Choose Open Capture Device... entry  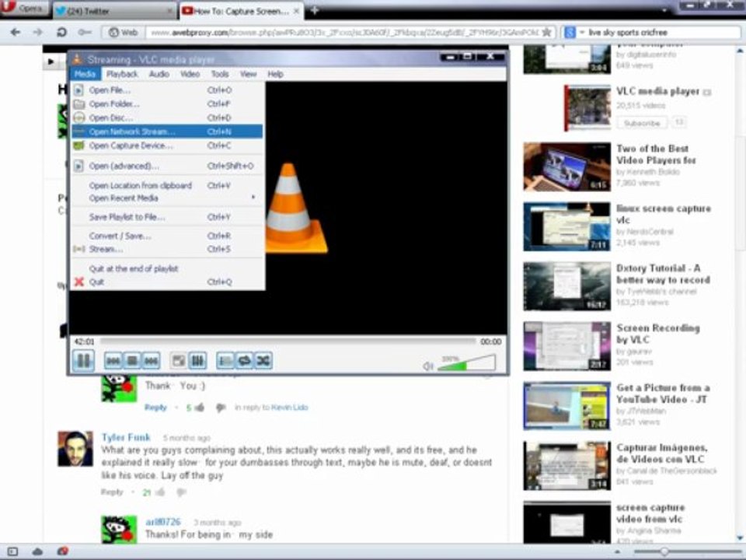(x=167, y=145)
